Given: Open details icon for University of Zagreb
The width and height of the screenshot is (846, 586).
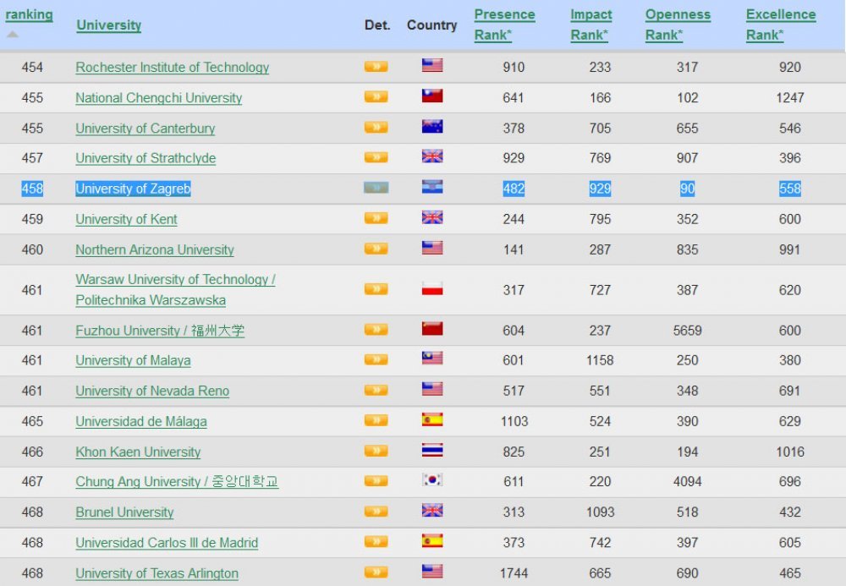Looking at the screenshot, I should [x=376, y=188].
